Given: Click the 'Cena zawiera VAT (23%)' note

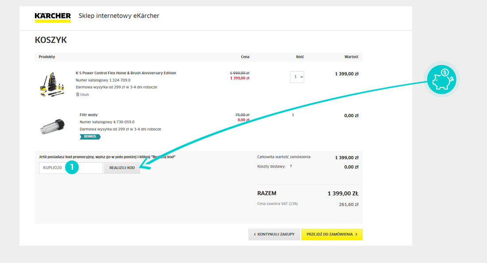Looking at the screenshot, I should click(x=278, y=204).
